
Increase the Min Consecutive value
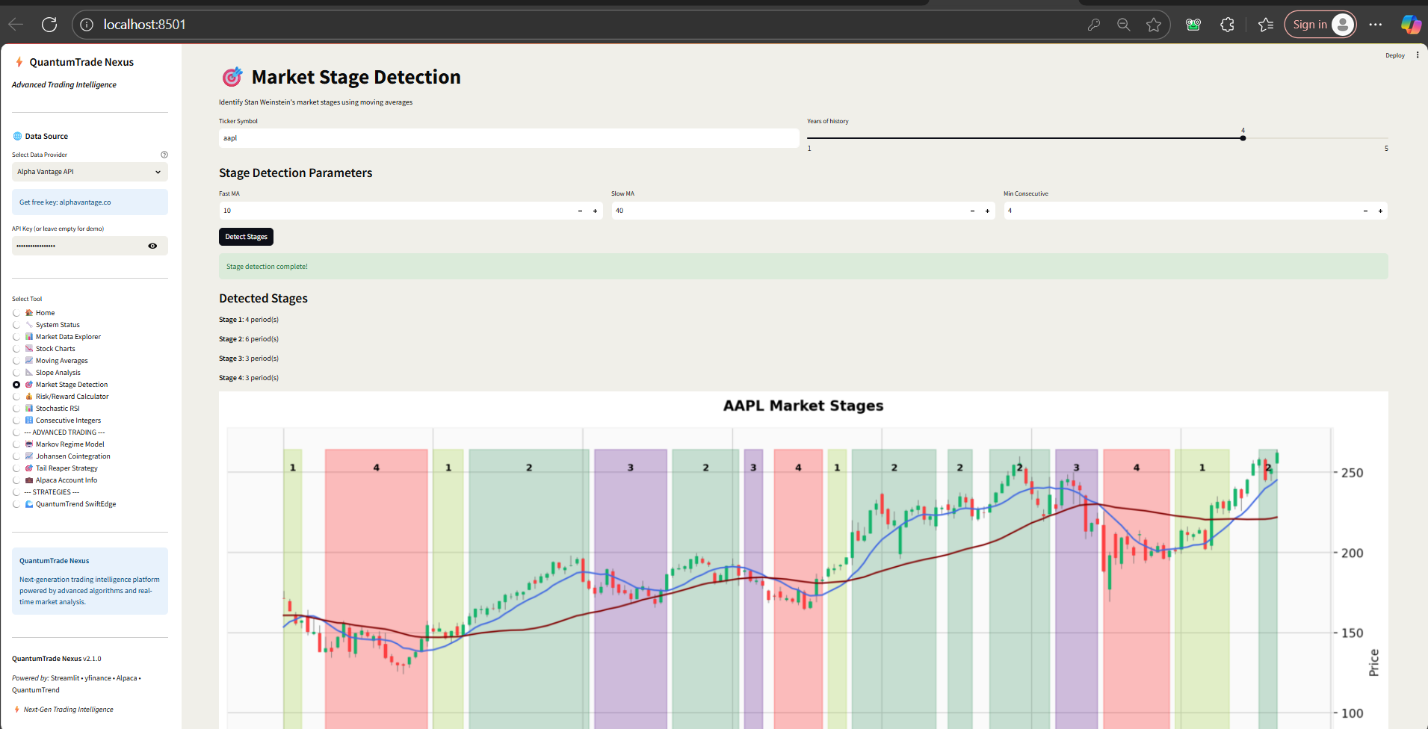(1380, 211)
